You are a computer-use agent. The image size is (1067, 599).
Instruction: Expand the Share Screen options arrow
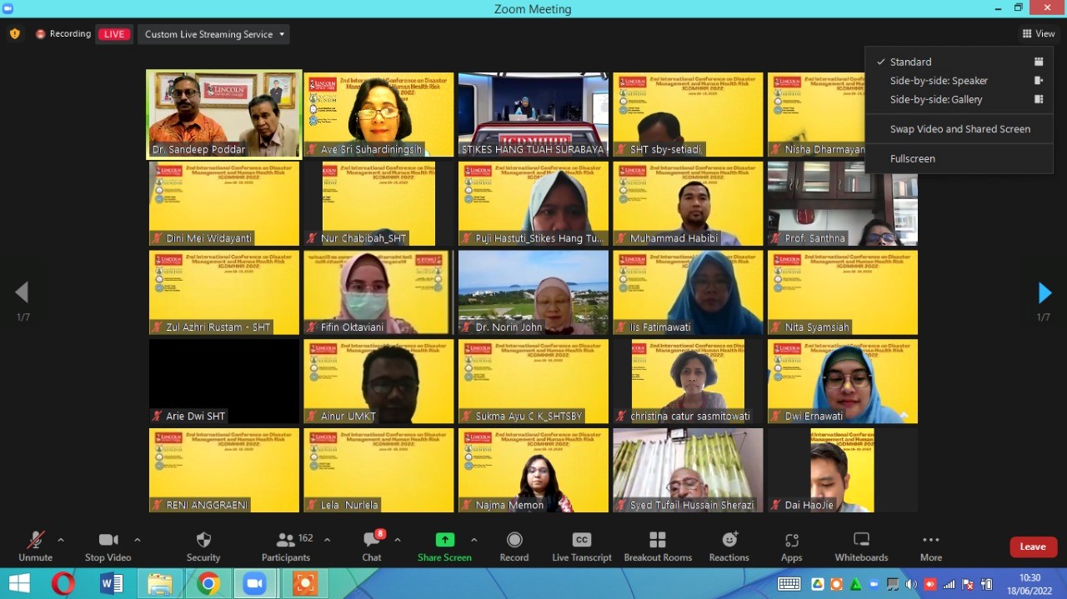pyautogui.click(x=473, y=540)
